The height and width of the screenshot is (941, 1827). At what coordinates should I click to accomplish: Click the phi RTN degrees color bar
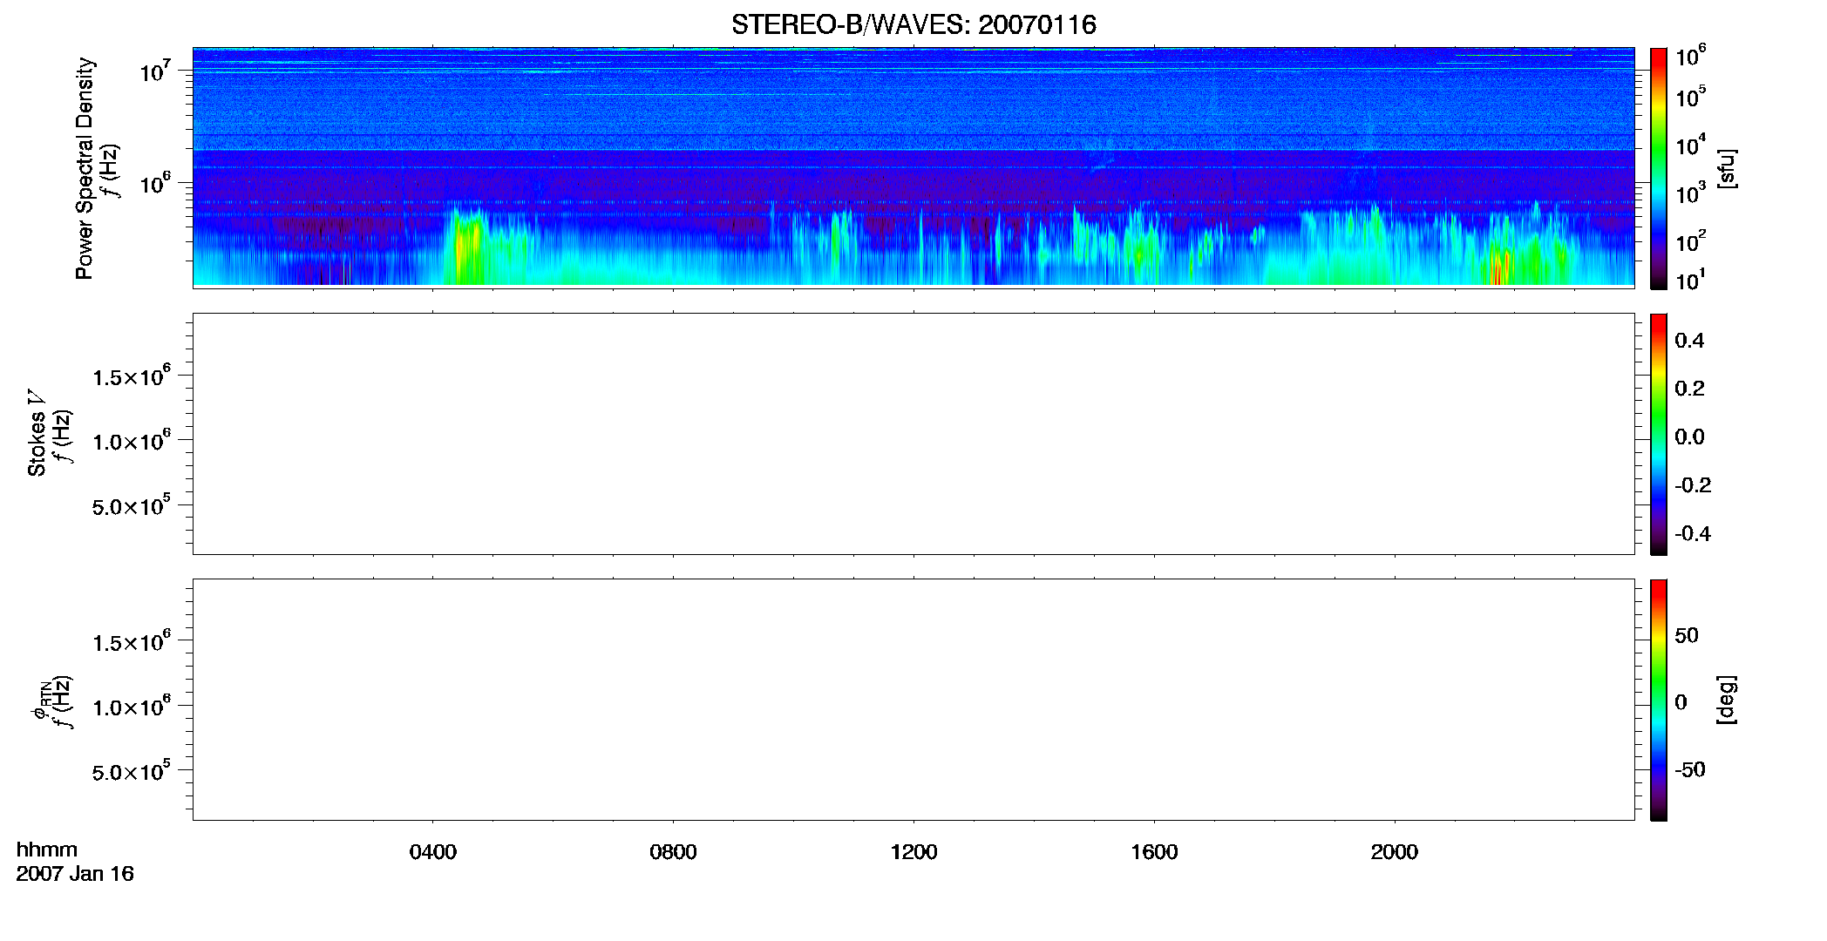(1658, 700)
